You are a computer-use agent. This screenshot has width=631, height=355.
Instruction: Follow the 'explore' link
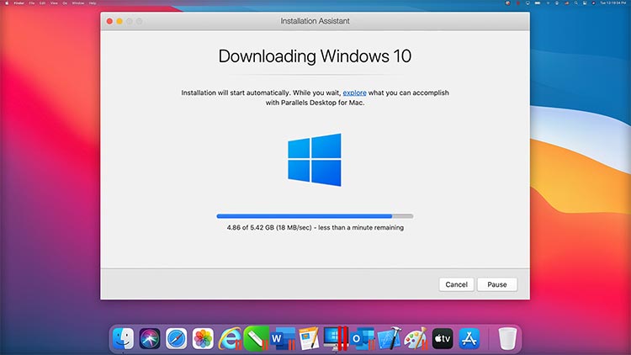pos(354,93)
